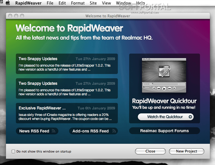The height and width of the screenshot is (165, 215).
Task: Click the fast-forward icon in Quicktour preview
Action: coord(169,88)
